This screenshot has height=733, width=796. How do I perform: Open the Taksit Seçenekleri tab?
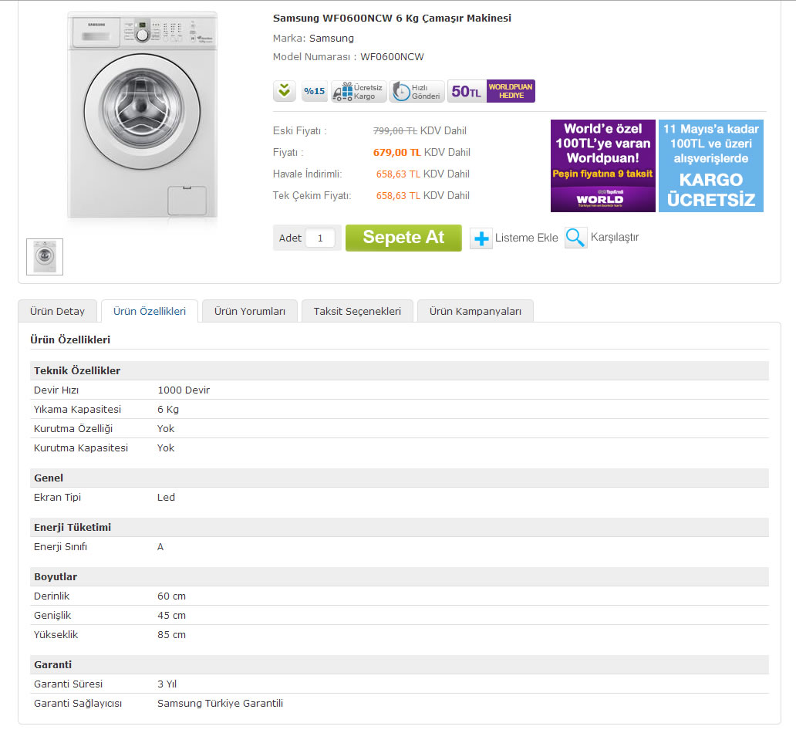point(357,312)
